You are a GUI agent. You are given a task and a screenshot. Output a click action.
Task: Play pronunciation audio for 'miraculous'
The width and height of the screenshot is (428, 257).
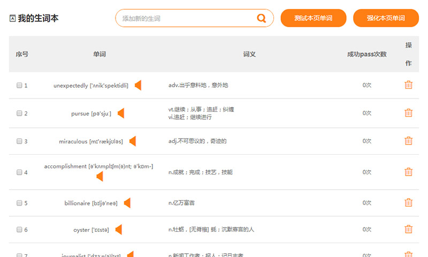(133, 141)
